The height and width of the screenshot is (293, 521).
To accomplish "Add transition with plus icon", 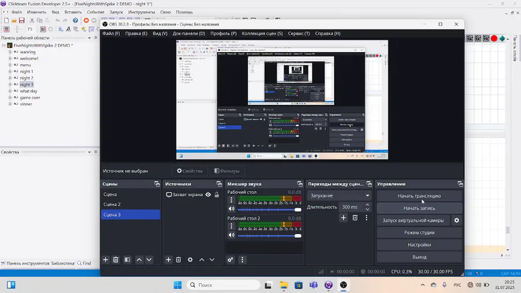I will tap(343, 218).
